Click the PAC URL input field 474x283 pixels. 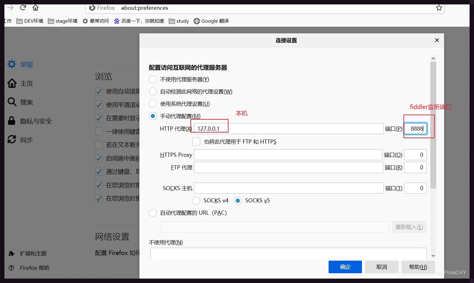275,227
